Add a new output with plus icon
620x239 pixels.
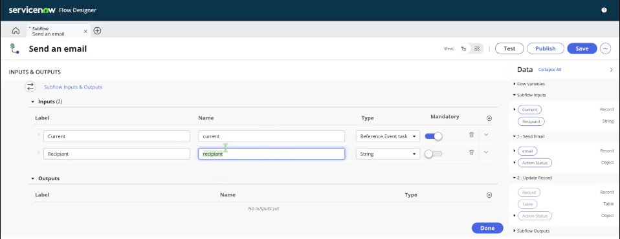(x=489, y=195)
